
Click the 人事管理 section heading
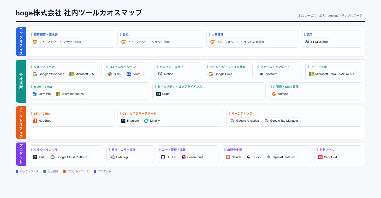(217, 35)
